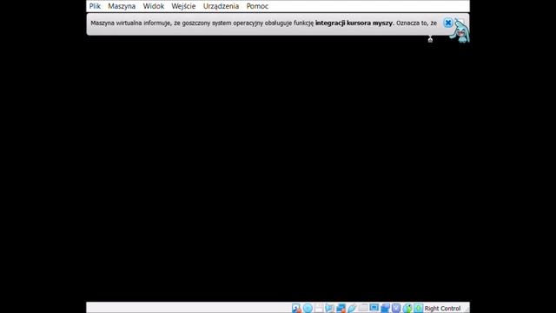Click the network adapters status icon
The image size is (556, 313).
341,308
